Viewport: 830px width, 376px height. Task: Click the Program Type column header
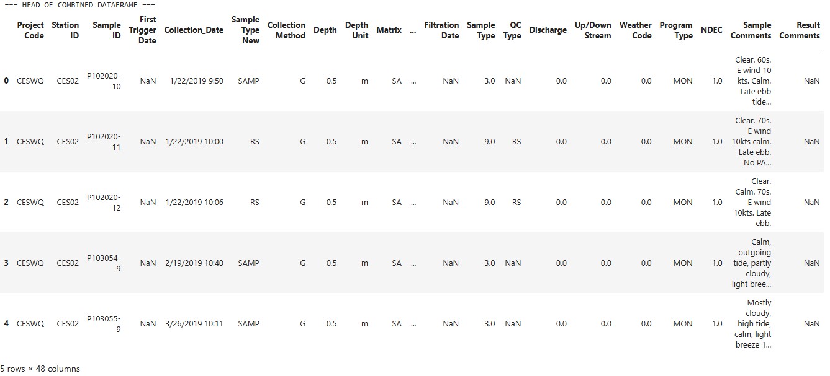coord(676,30)
